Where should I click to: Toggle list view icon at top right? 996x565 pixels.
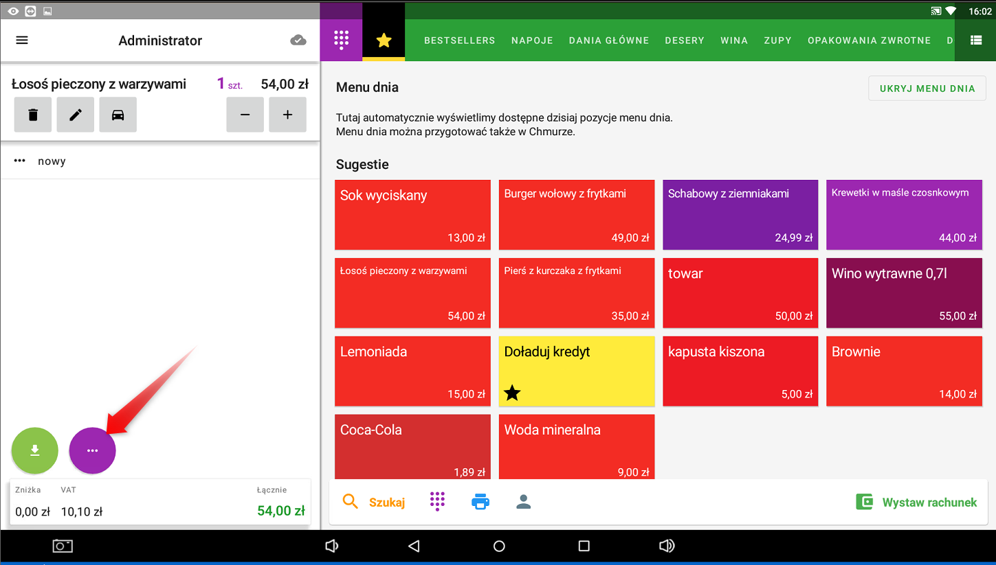pos(975,41)
